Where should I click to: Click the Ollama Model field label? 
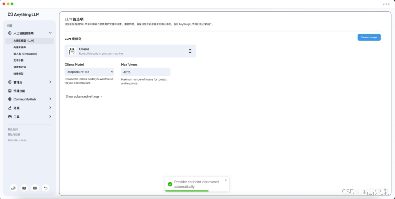[74, 64]
